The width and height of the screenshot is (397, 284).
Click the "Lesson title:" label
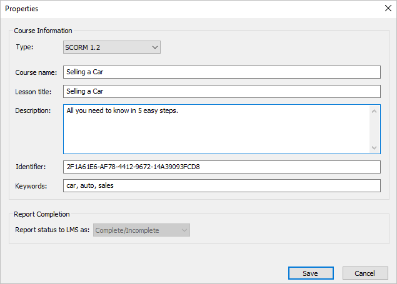pyautogui.click(x=34, y=92)
